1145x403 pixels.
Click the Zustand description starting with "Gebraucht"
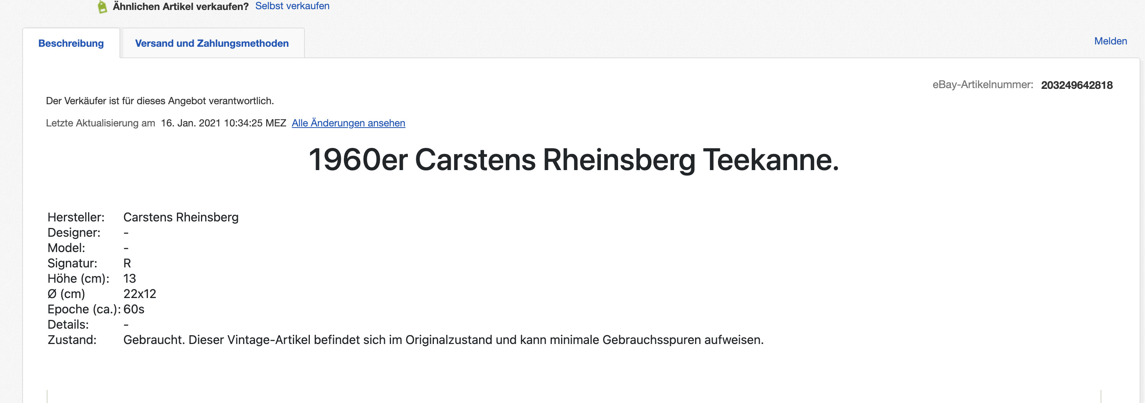pyautogui.click(x=443, y=340)
